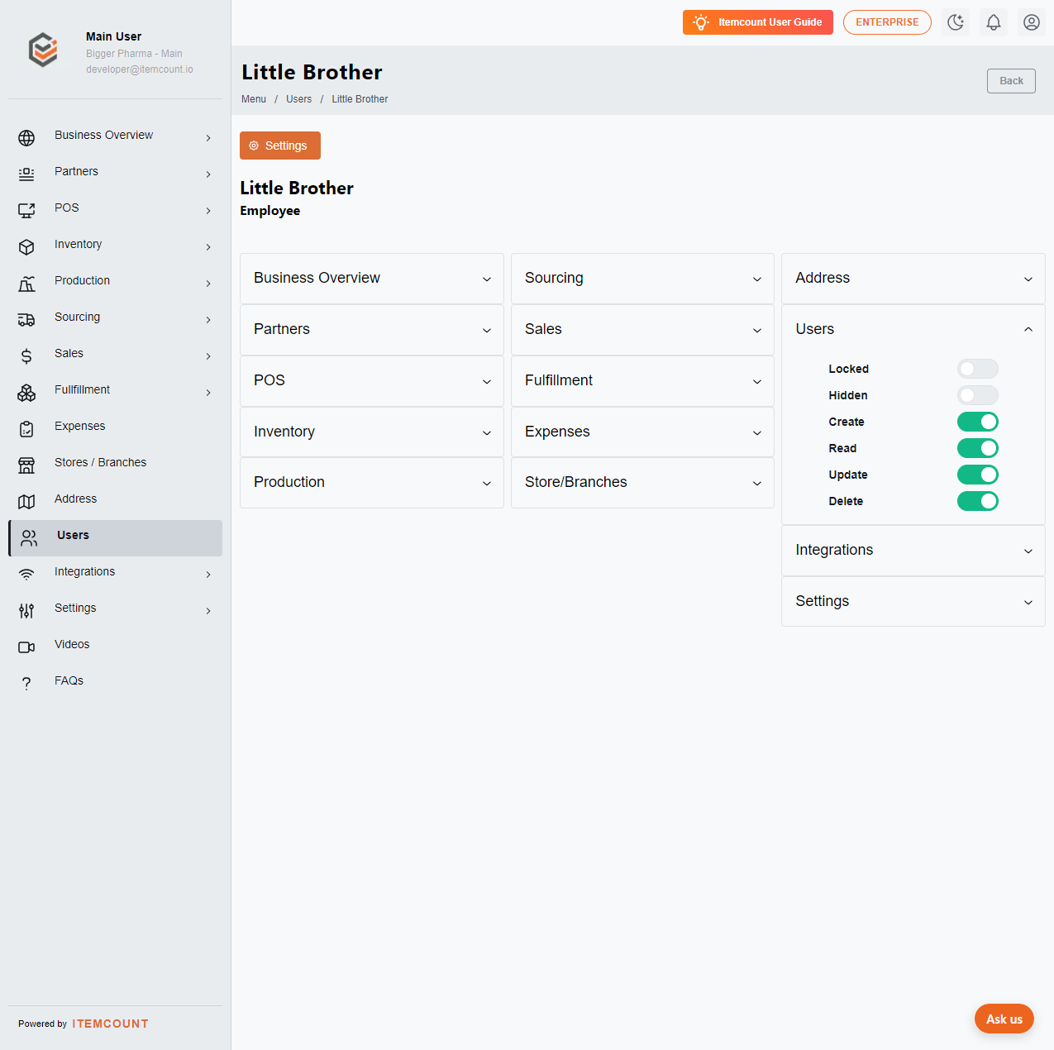1054x1050 pixels.
Task: Click the lightbulb icon in User Guide button
Action: [701, 22]
